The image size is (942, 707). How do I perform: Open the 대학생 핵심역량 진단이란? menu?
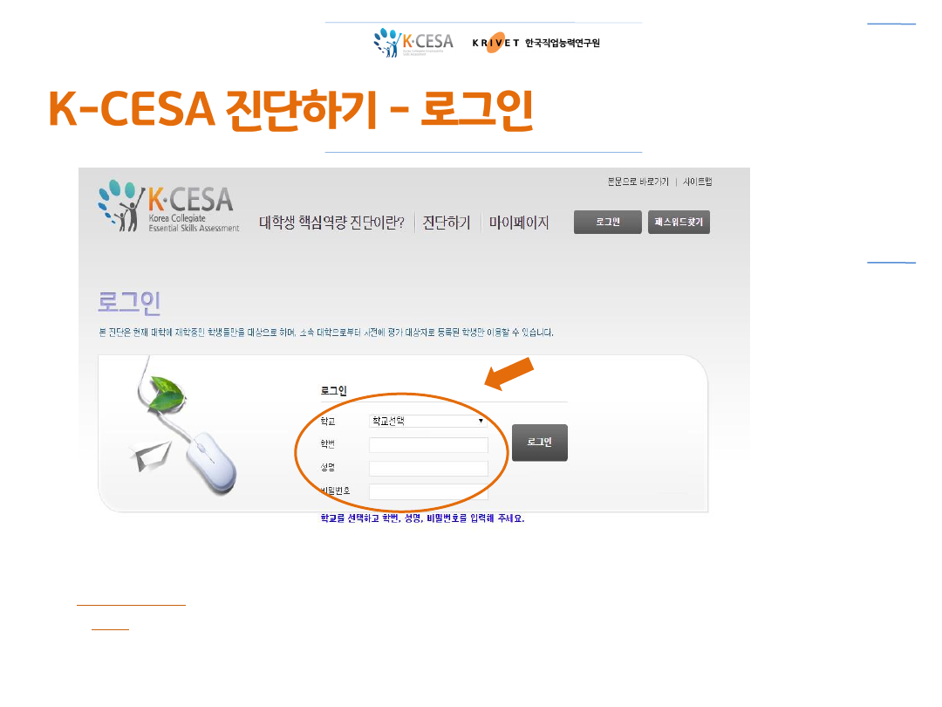click(331, 223)
